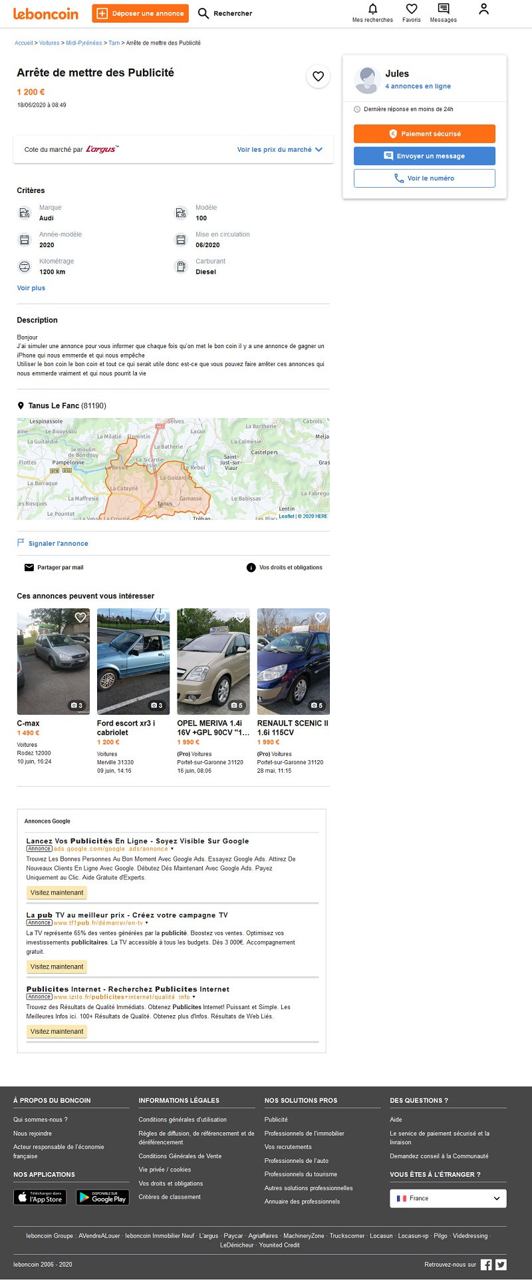532x1280 pixels.
Task: Go to Tarn breadcrumb
Action: click(114, 43)
